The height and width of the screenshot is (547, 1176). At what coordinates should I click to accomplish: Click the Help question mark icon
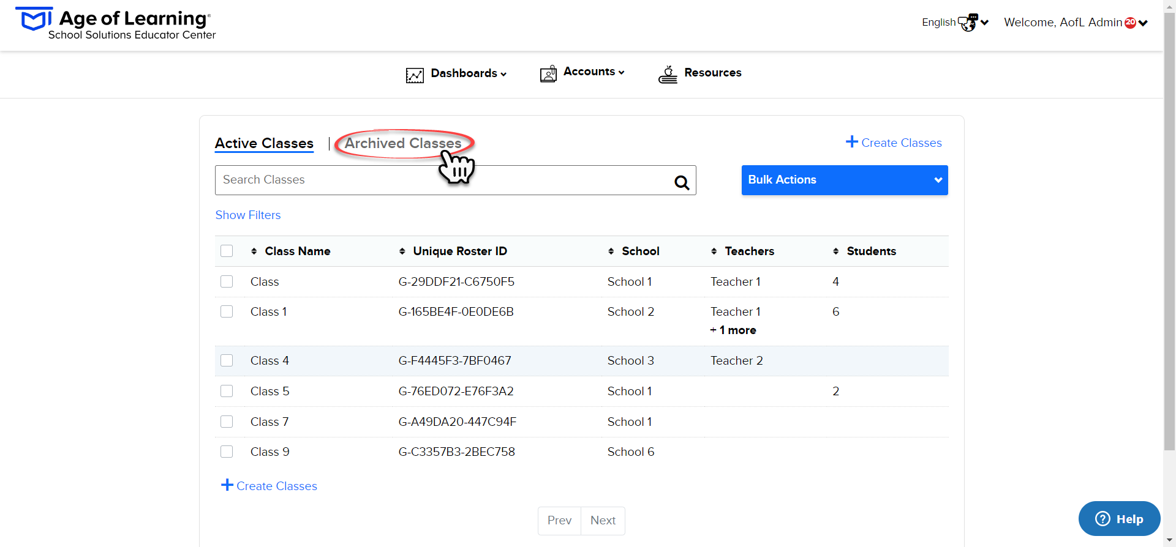(1102, 518)
